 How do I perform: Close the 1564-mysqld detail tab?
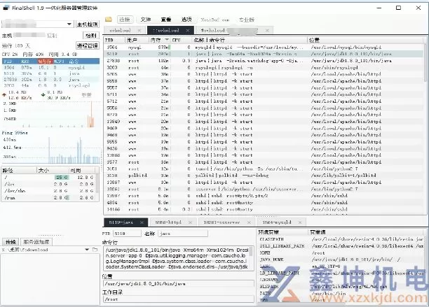[x=300, y=222]
